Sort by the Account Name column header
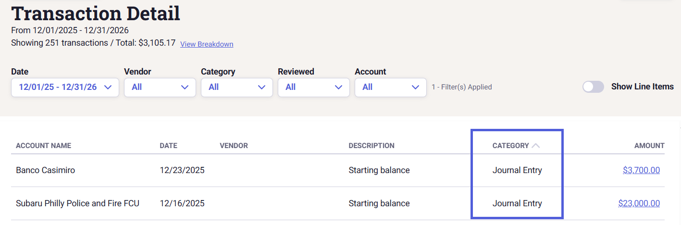Screen dimensions: 681x225 pos(43,146)
